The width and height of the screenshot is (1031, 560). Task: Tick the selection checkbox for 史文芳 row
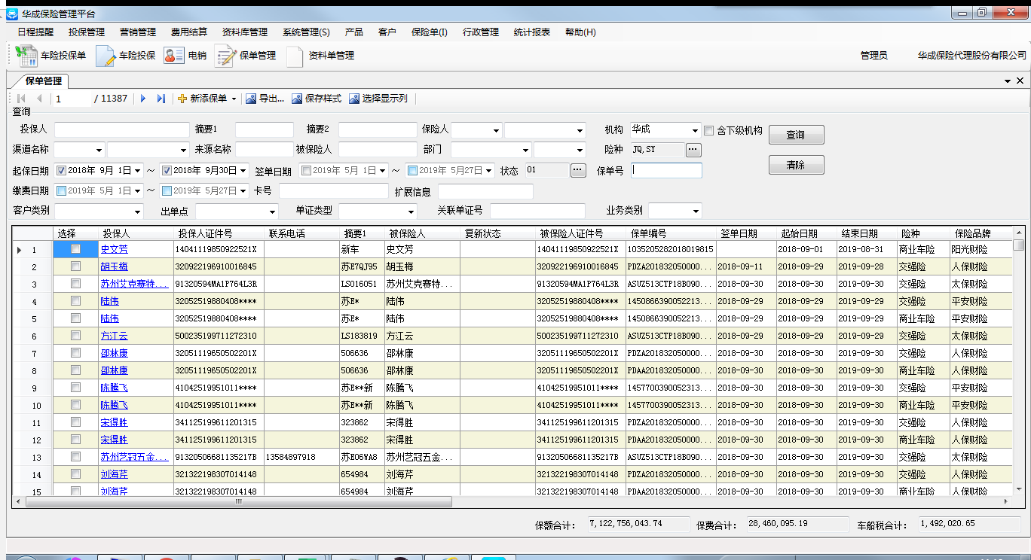tap(75, 249)
